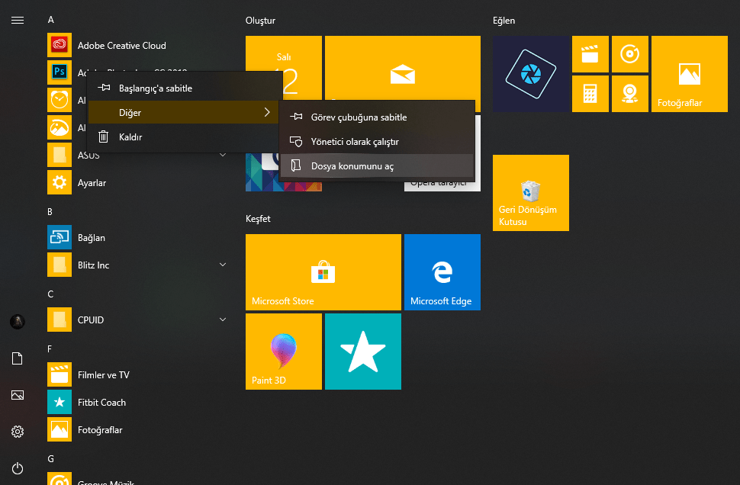Open the Calculator small tile

tap(590, 93)
